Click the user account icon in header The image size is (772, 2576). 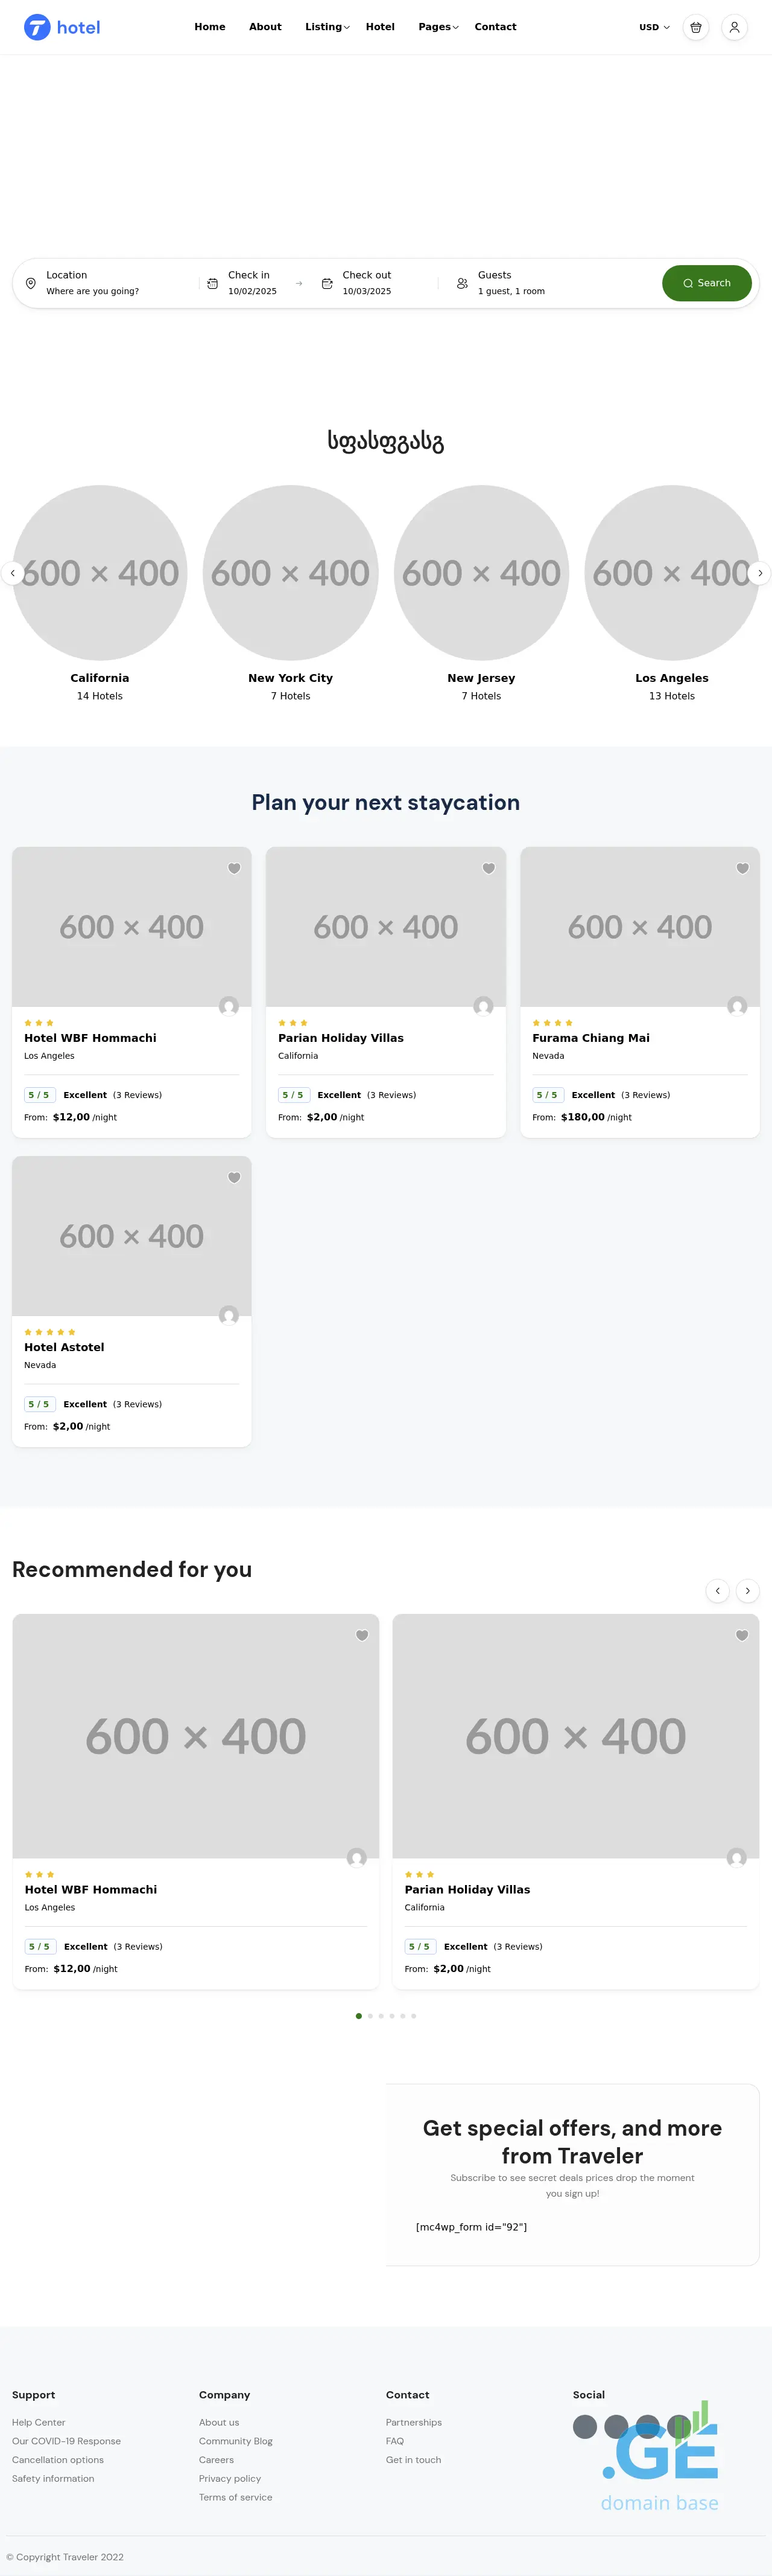(734, 28)
